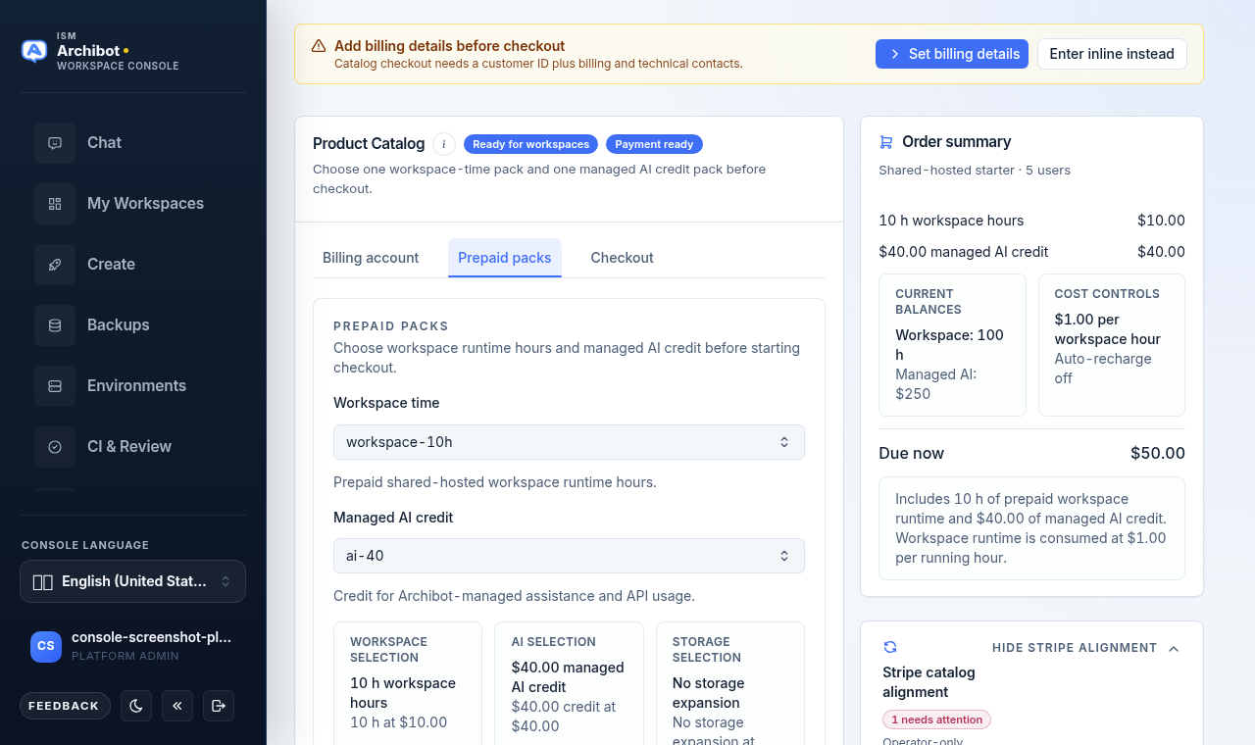Screen dimensions: 1255x745
Task: Click 'Stripe catalog alignment' title
Action: click(929, 682)
